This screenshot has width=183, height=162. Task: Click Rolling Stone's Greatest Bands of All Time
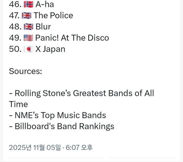(x=81, y=93)
